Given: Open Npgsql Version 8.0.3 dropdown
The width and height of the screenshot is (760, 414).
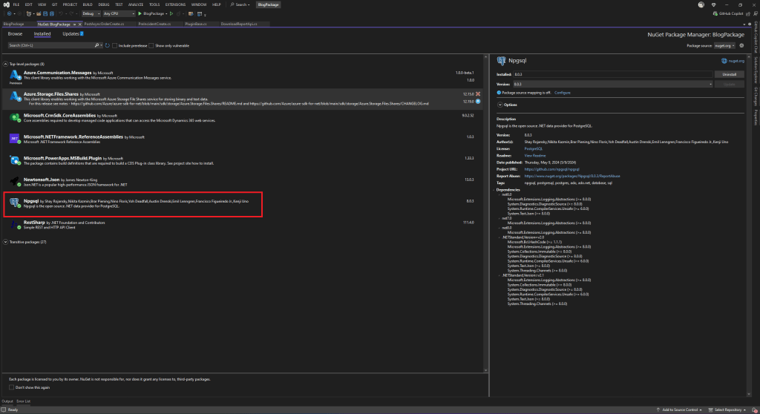Looking at the screenshot, I should 612,84.
